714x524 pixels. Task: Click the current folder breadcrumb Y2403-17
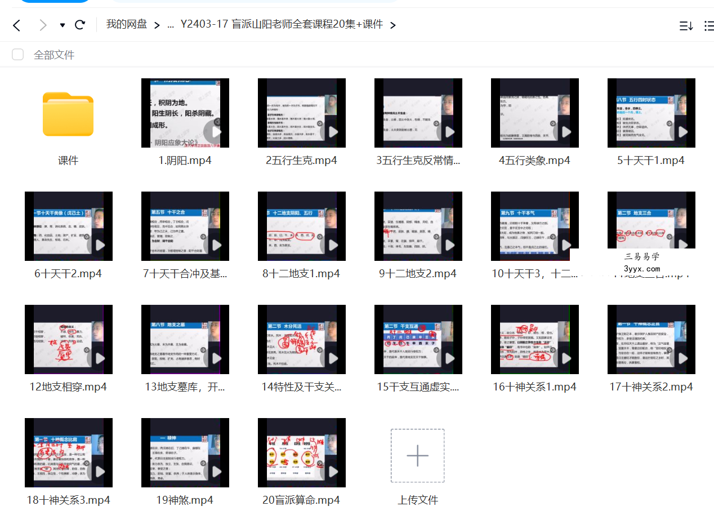282,24
